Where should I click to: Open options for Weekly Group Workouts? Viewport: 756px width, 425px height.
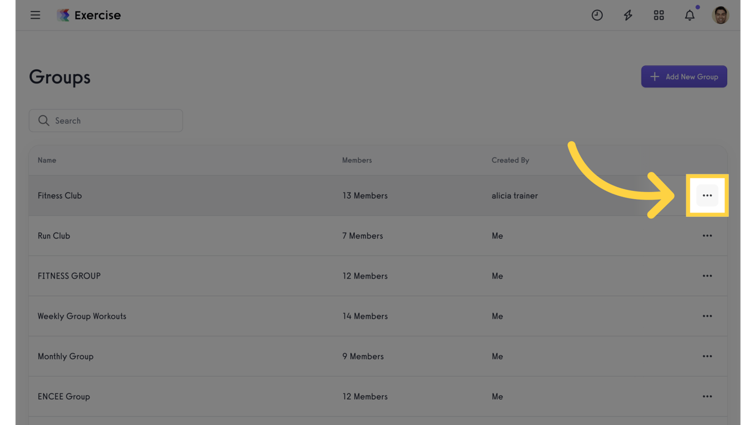(707, 316)
